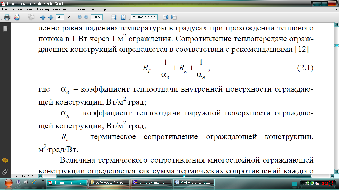
Task: Open the Collaborate dropdown arrow
Action: click(x=21, y=17)
